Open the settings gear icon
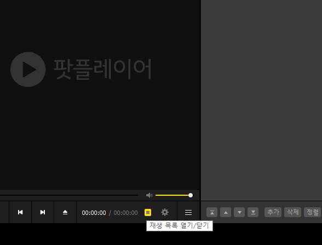The width and height of the screenshot is (322, 245). coord(165,212)
